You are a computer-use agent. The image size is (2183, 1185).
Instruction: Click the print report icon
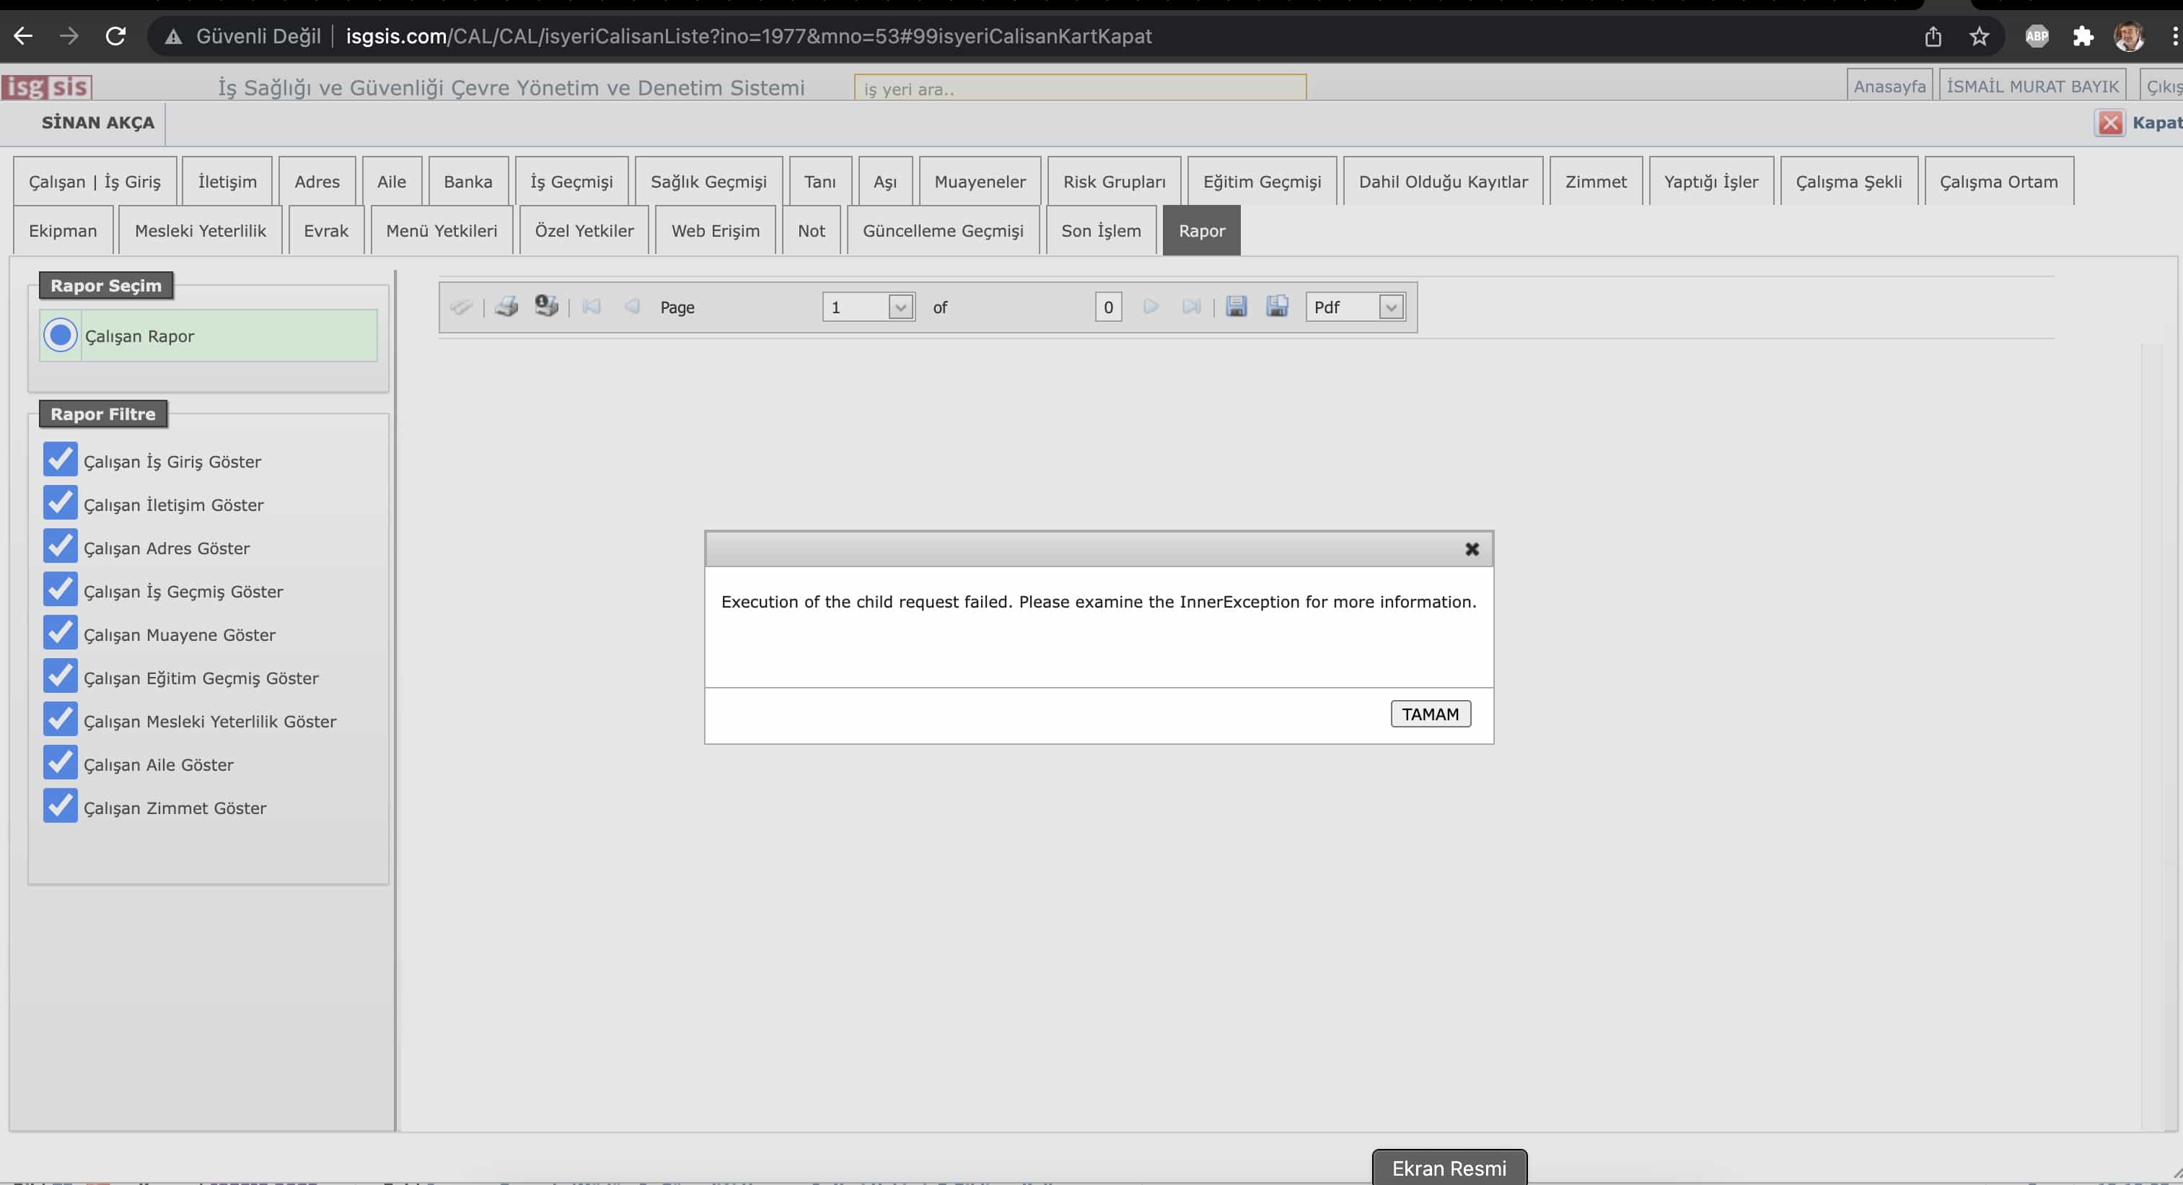click(x=506, y=307)
